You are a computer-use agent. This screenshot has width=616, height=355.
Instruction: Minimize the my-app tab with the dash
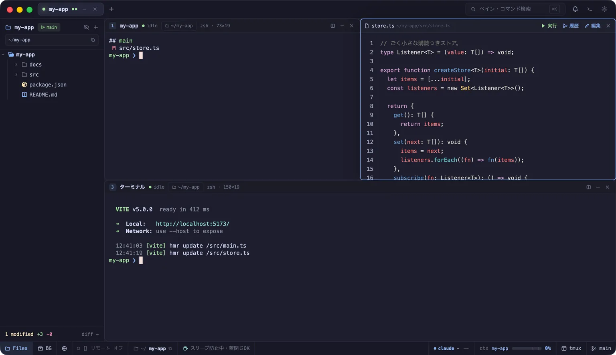pos(84,9)
